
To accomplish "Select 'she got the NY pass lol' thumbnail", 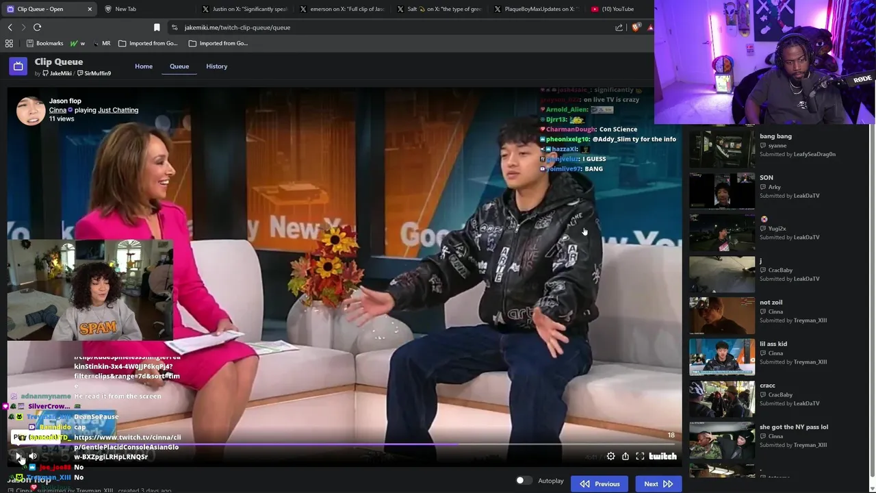I will click(x=722, y=440).
